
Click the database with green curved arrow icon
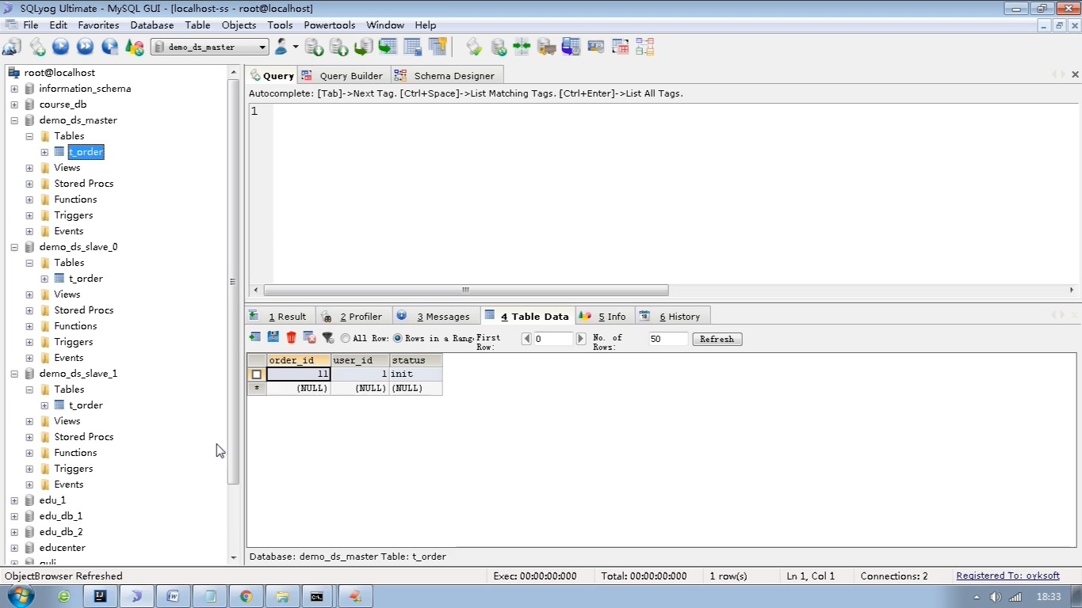click(x=363, y=47)
